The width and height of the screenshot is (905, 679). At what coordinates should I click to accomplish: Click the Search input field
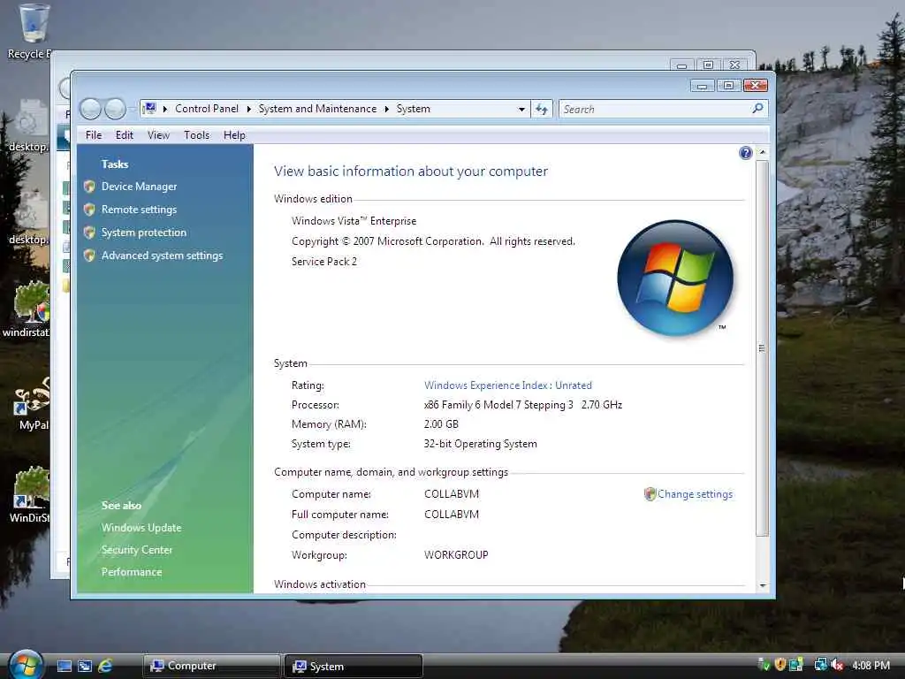(x=655, y=109)
